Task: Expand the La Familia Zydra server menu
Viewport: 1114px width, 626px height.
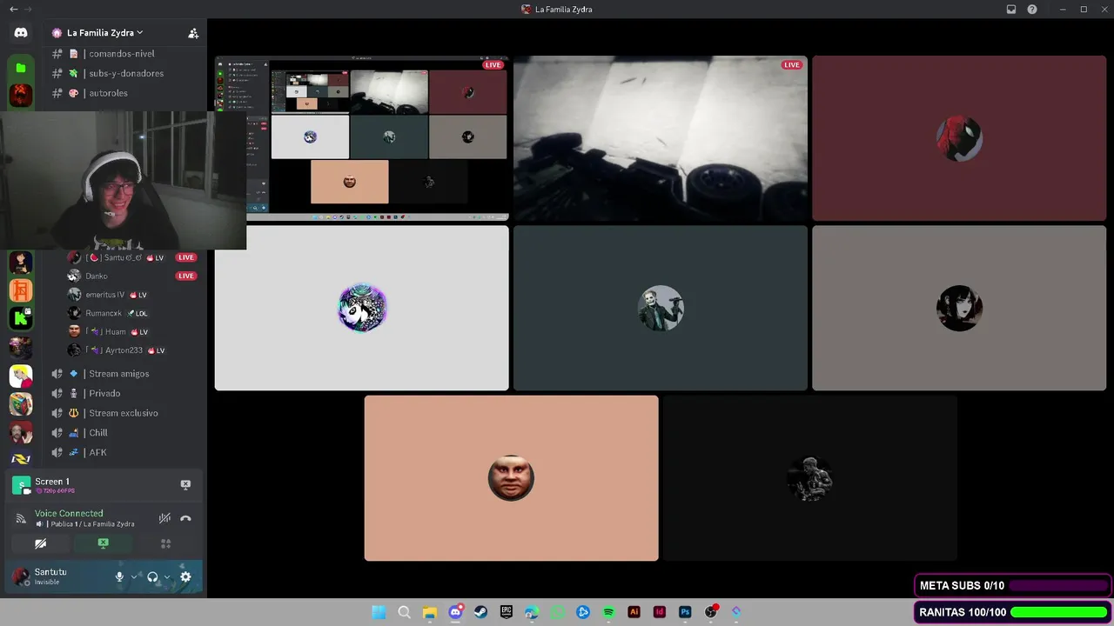Action: 104,33
